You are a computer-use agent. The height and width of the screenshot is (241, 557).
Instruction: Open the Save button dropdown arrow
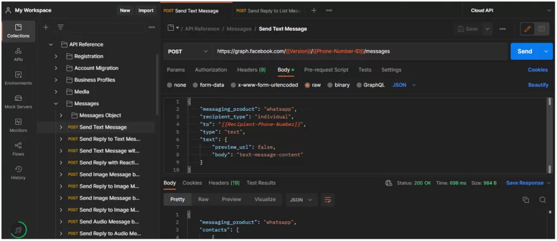[x=487, y=29]
